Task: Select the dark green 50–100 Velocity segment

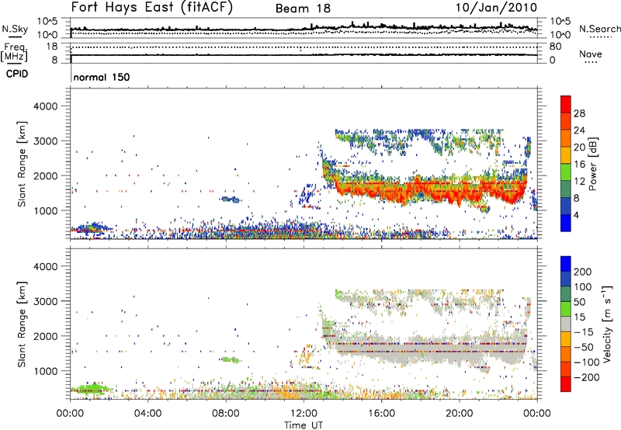Action: (566, 294)
